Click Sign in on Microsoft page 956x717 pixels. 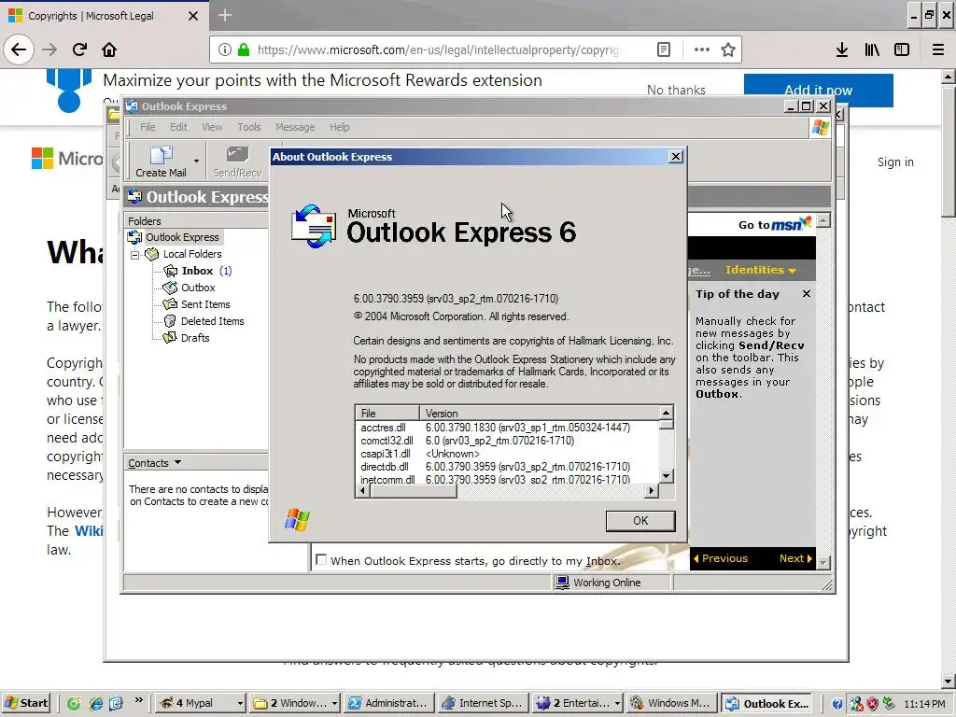[895, 162]
